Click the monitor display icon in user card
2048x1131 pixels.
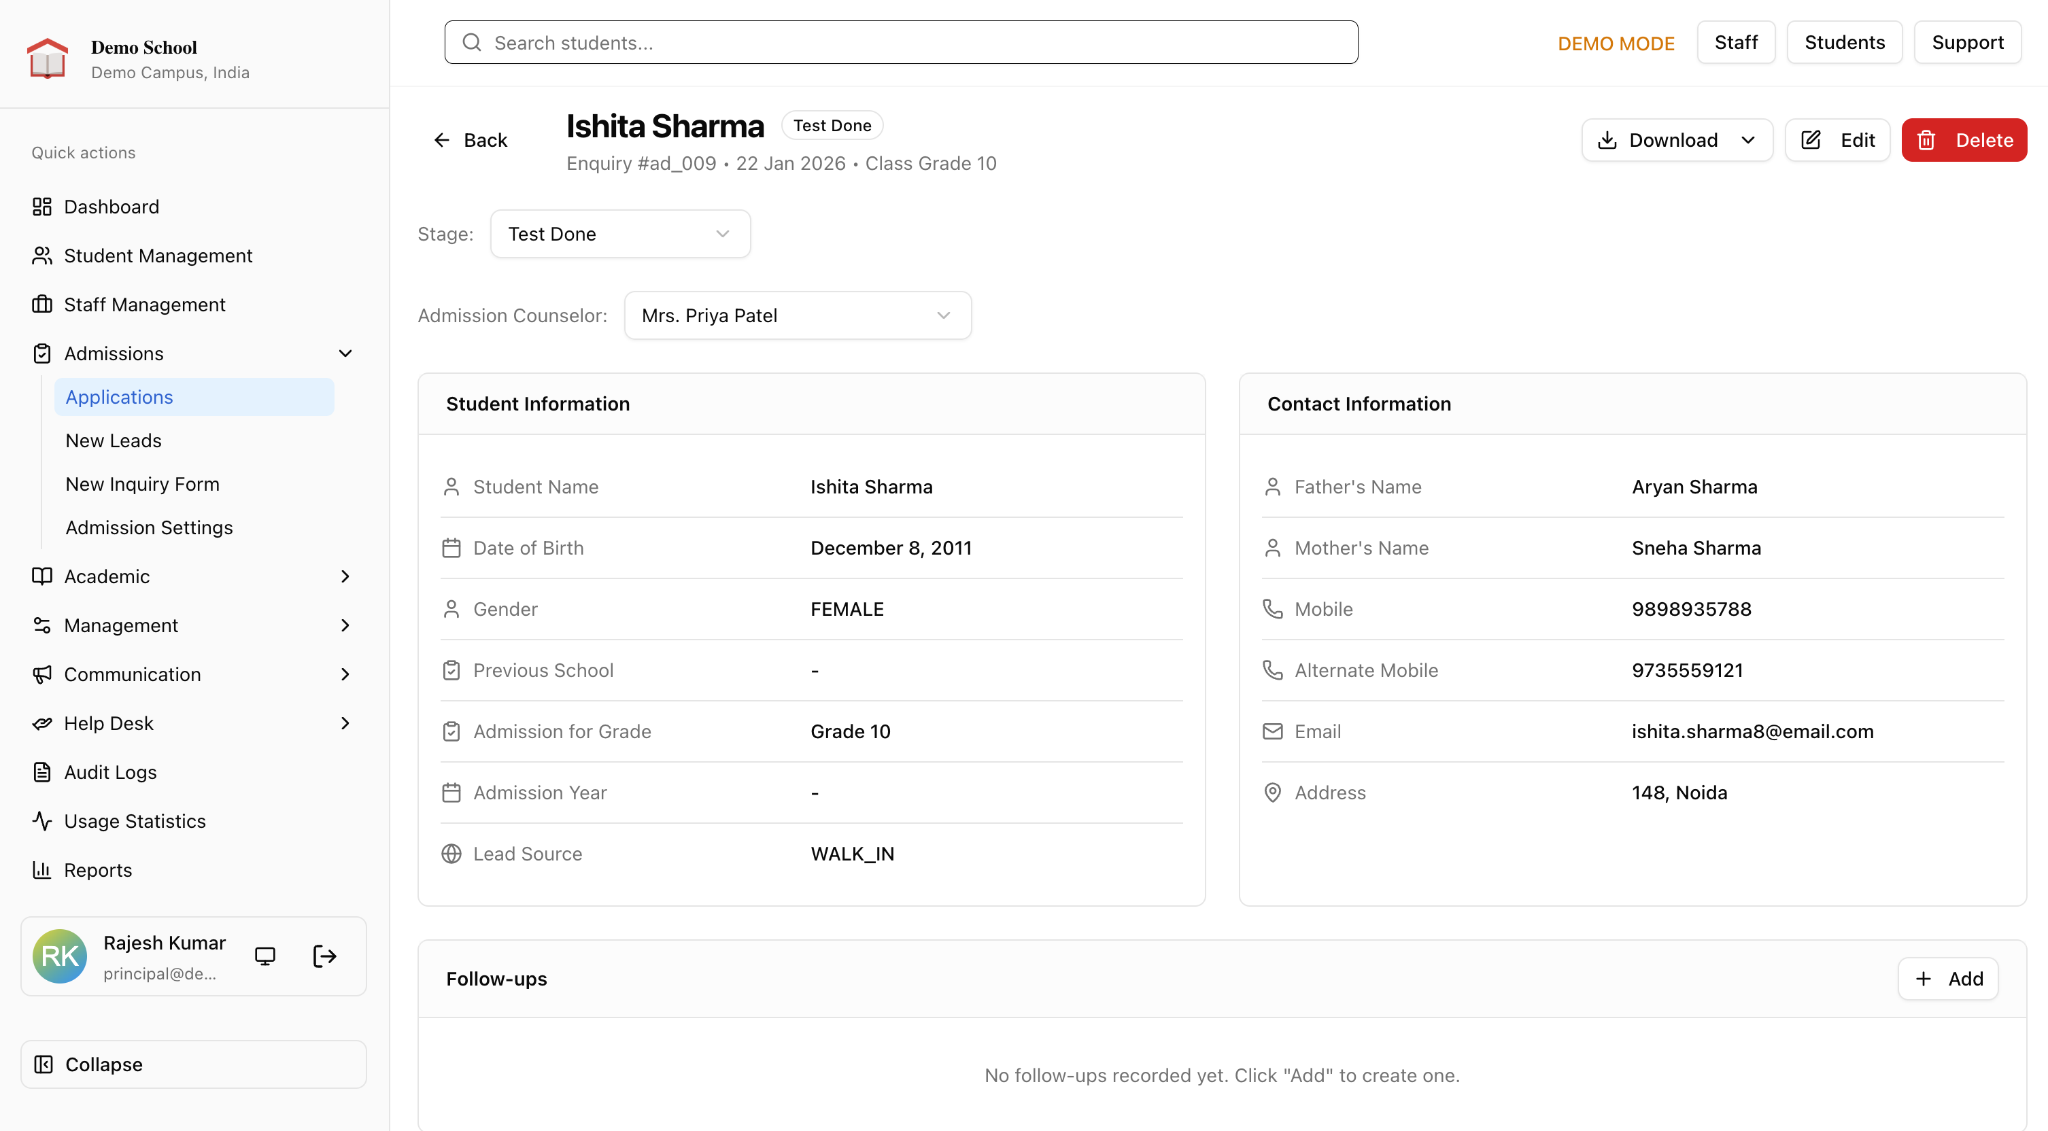264,956
